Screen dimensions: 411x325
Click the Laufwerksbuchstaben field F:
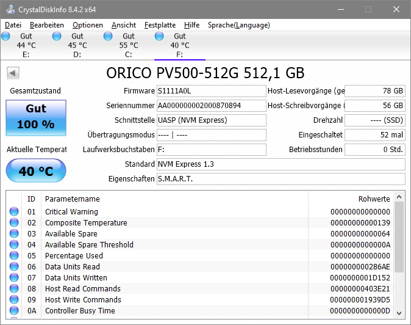pyautogui.click(x=211, y=150)
